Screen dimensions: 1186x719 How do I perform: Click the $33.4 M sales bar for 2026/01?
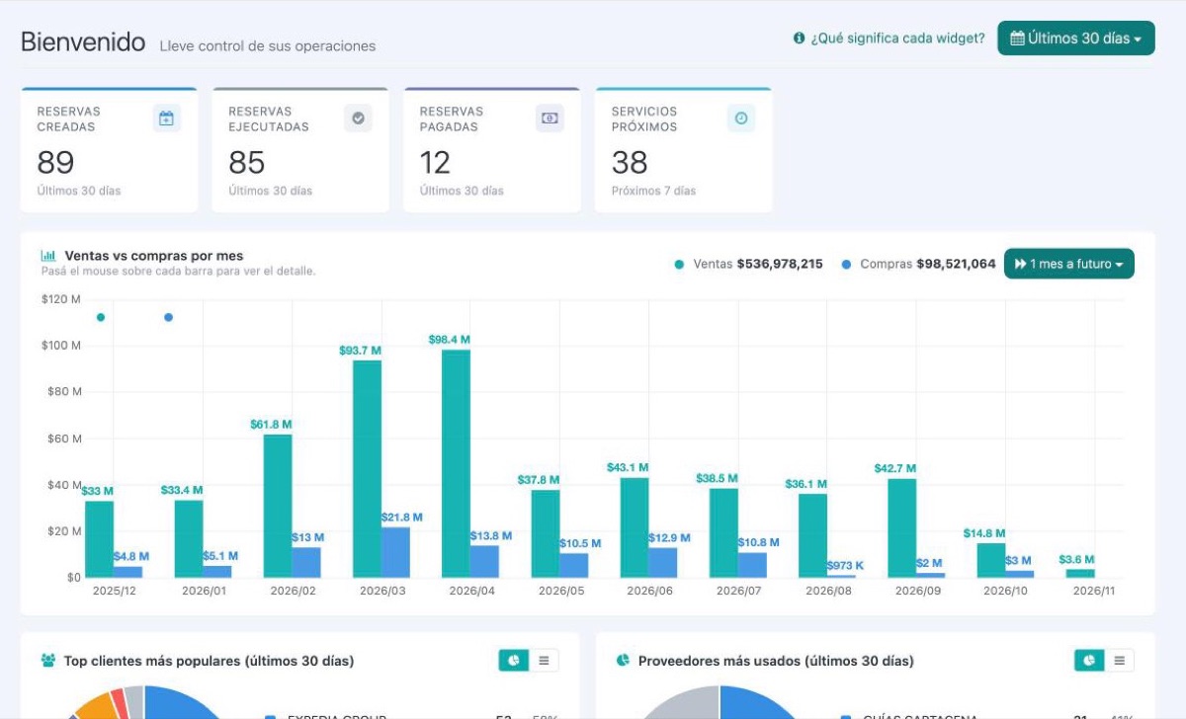tap(189, 539)
